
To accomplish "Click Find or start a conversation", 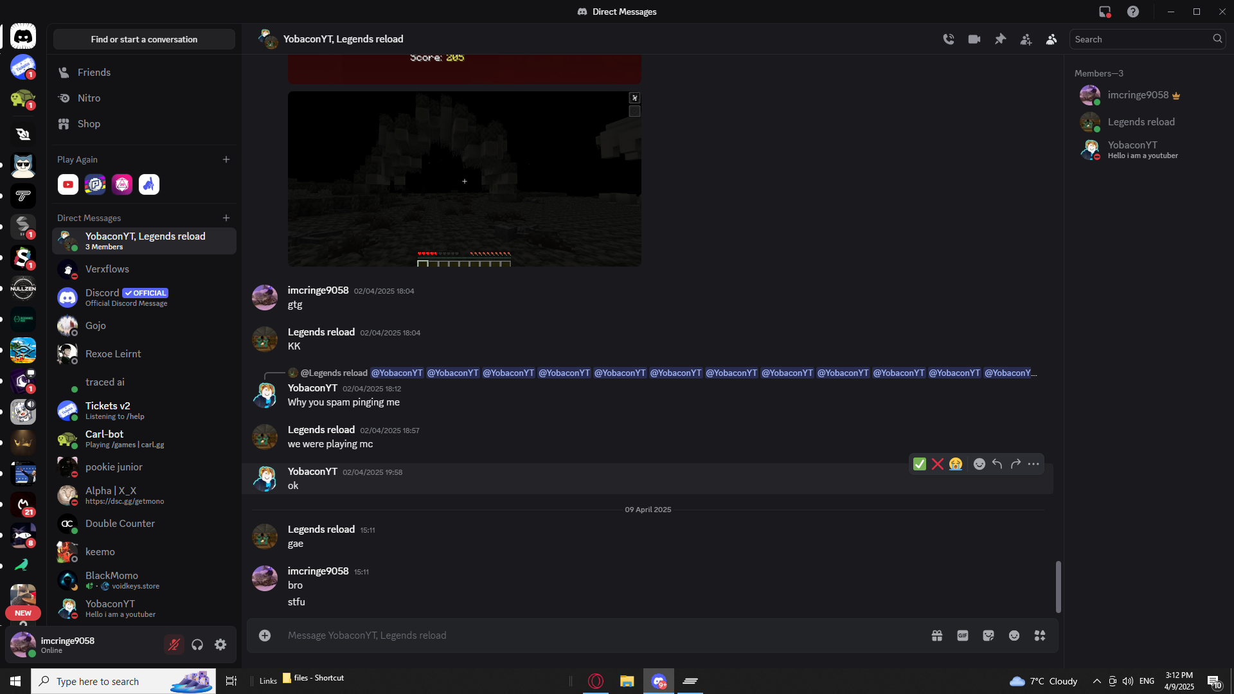I will [x=145, y=39].
